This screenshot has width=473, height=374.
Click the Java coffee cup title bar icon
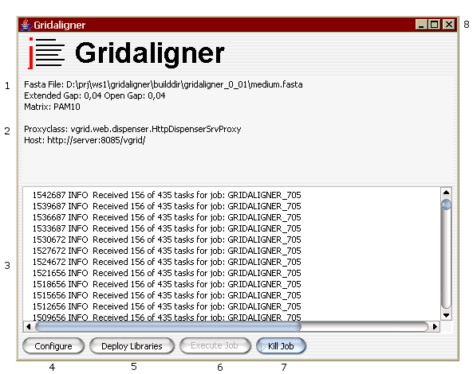tap(26, 25)
